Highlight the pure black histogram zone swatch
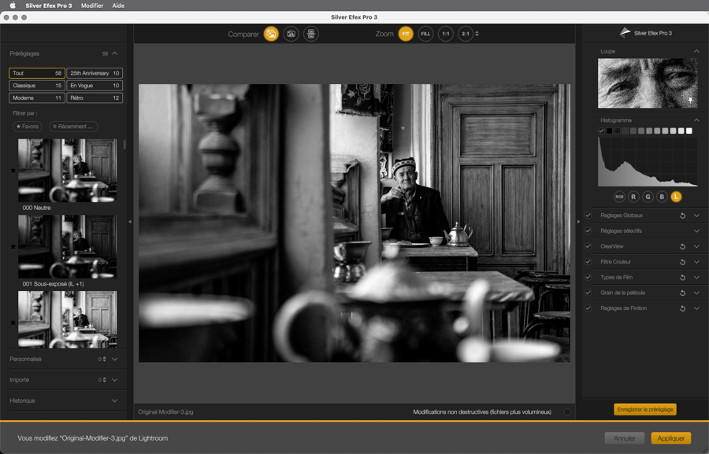This screenshot has height=454, width=709. pyautogui.click(x=609, y=131)
